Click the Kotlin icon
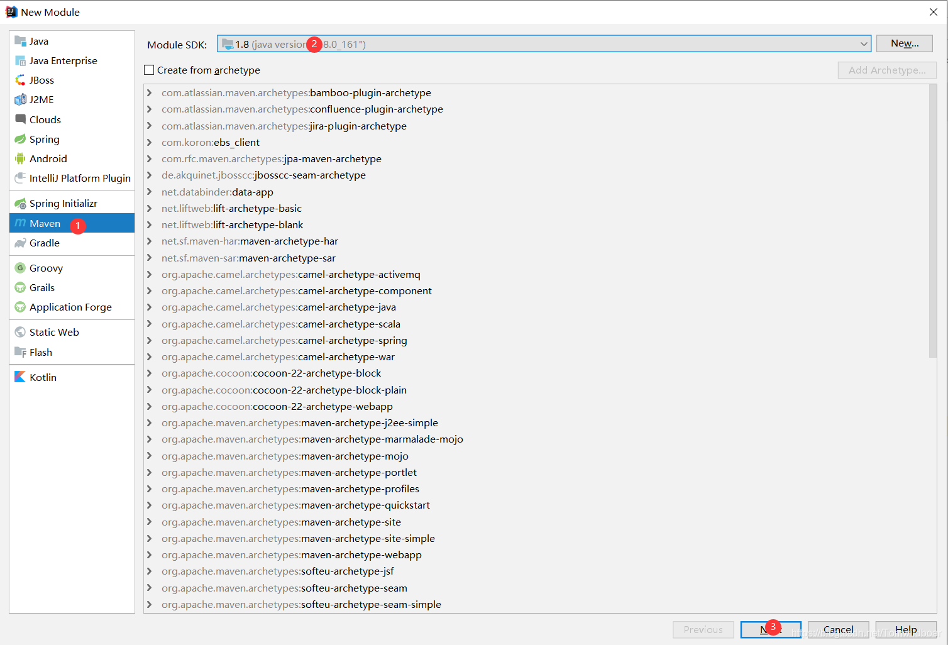Screen dimensions: 948x645 [x=20, y=377]
